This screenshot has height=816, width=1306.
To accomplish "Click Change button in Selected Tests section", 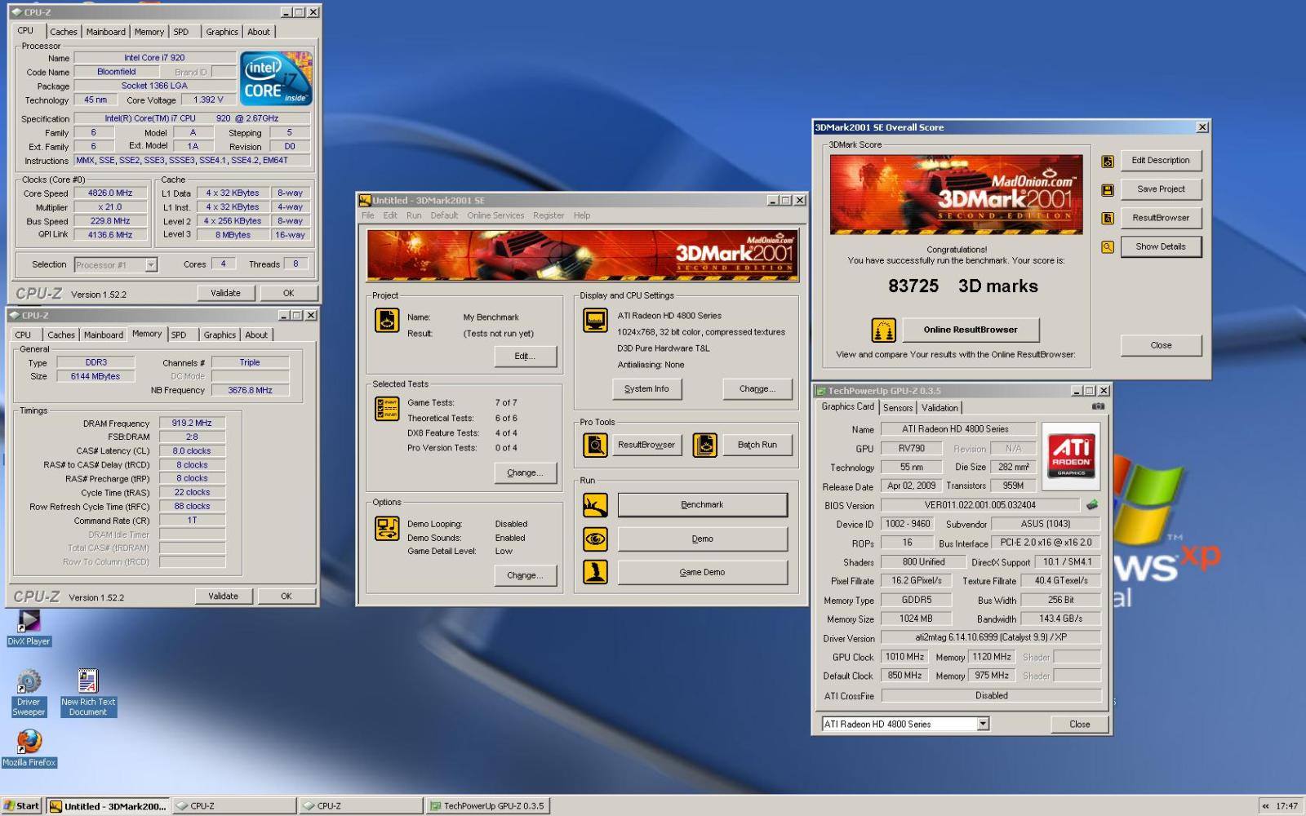I will 525,473.
